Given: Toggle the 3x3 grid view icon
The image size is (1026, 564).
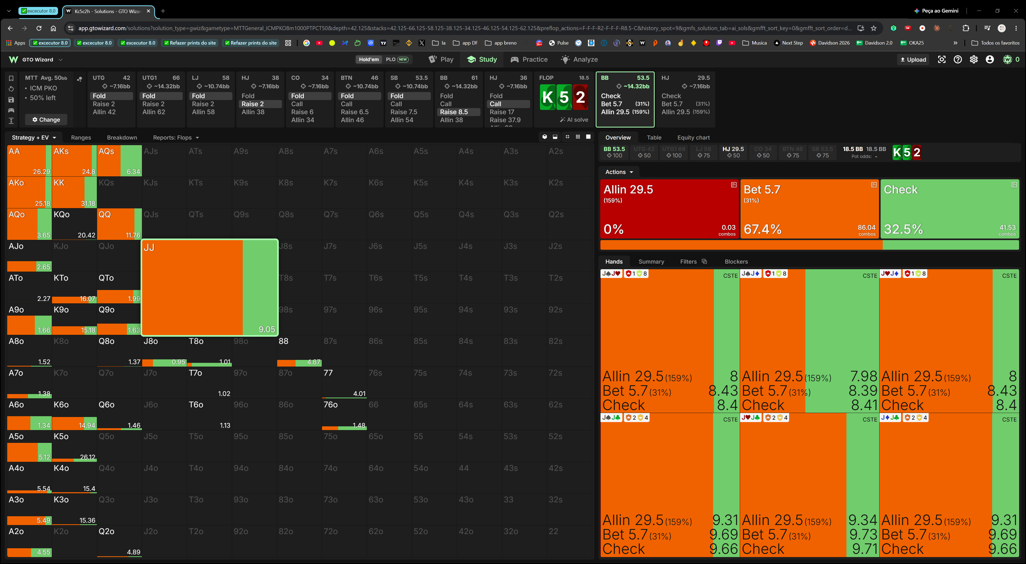Looking at the screenshot, I should 578,137.
